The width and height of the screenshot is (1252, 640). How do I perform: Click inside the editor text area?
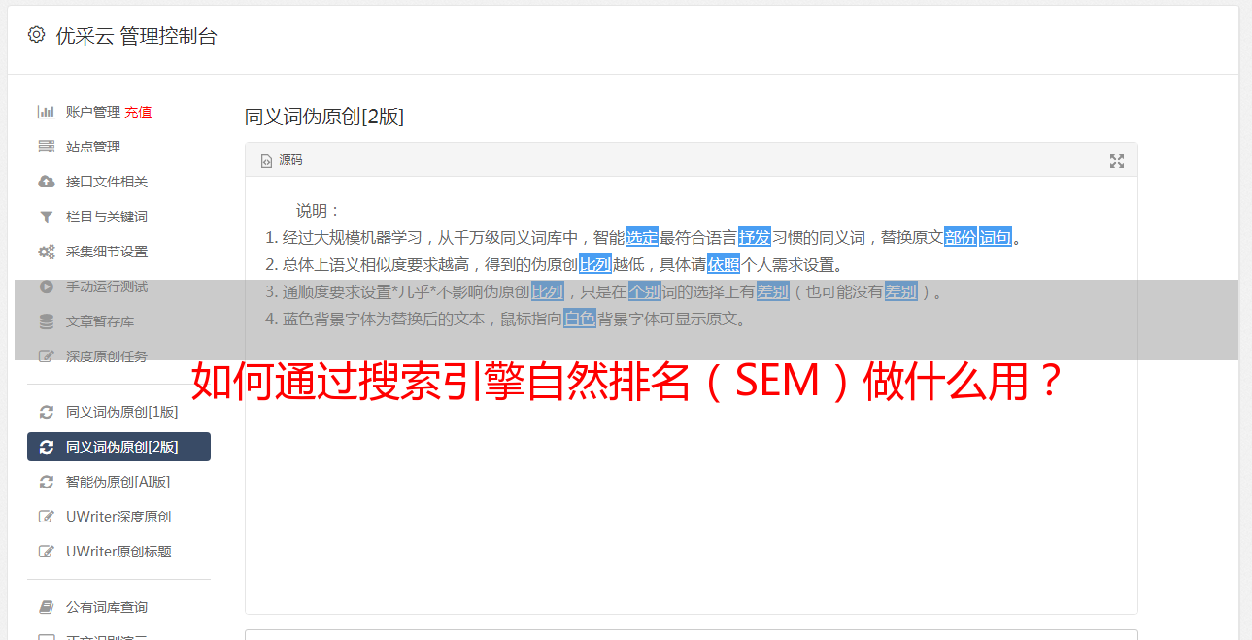pyautogui.click(x=691, y=466)
